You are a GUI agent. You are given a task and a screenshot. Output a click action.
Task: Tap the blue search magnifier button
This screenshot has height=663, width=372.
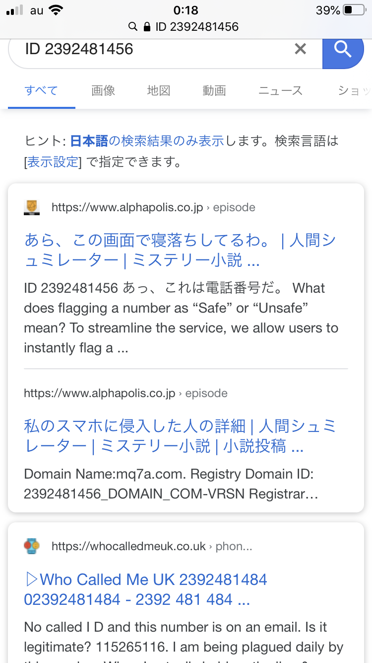click(x=343, y=49)
